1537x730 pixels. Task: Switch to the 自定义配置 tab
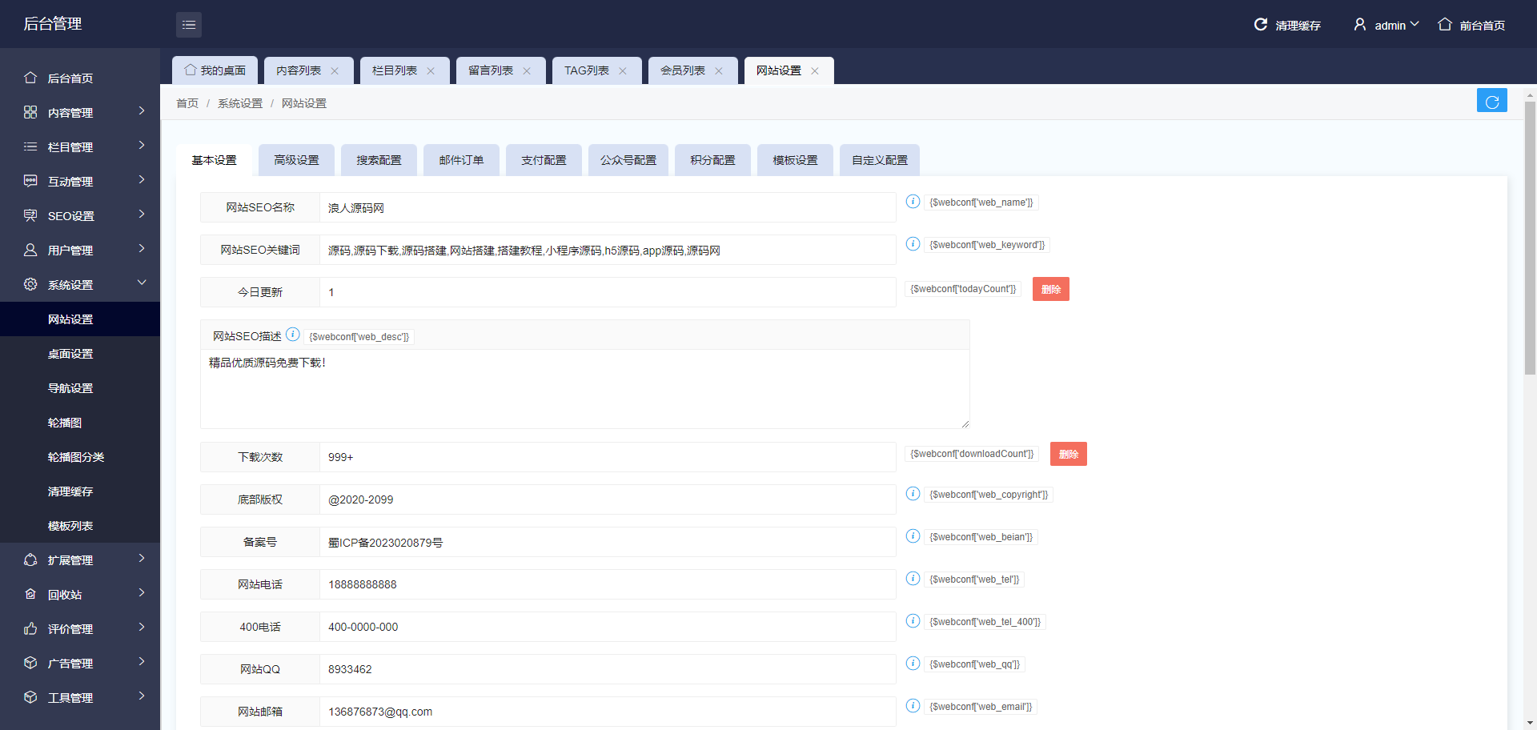(x=880, y=160)
